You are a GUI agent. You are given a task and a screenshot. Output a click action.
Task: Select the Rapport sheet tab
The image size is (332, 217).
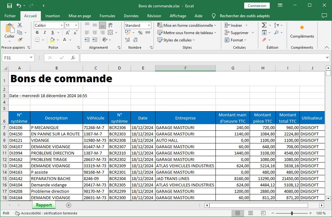(x=44, y=205)
